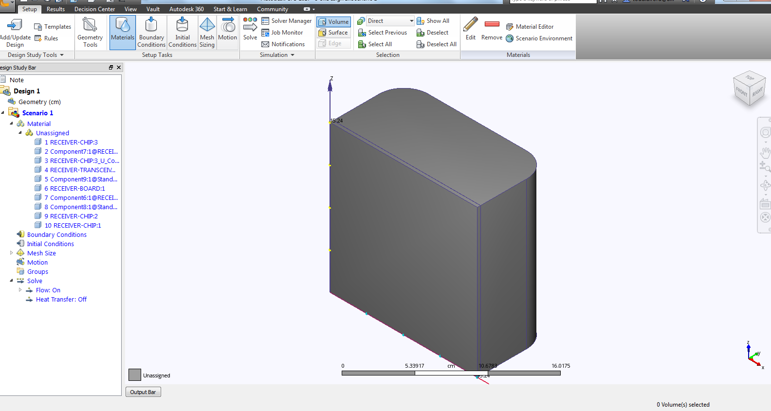Select the Materials setup task

point(123,32)
